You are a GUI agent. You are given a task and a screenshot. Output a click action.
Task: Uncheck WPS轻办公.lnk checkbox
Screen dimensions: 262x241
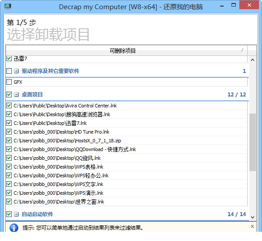tap(9, 176)
